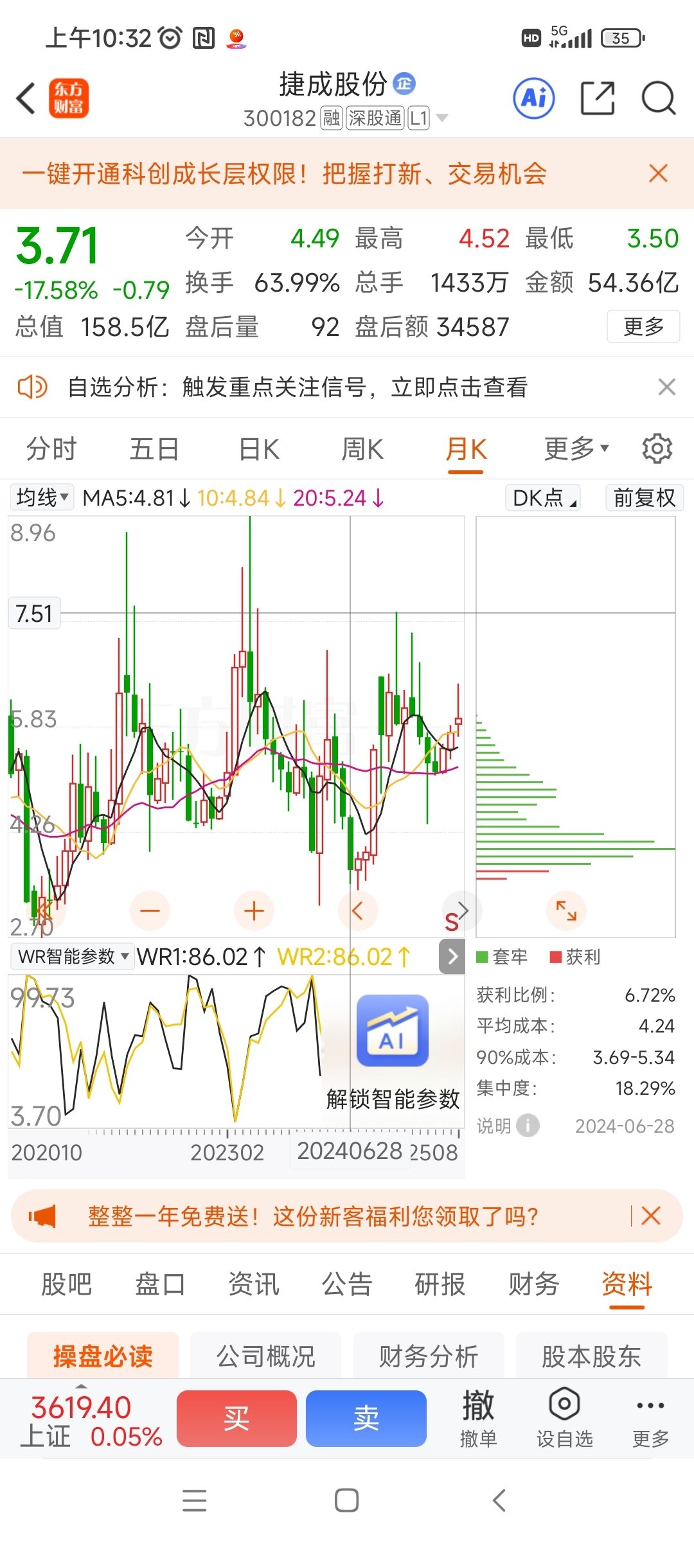Screen dimensions: 694x1542
Task: Open the 东方财富 logo icon
Action: coord(69,98)
